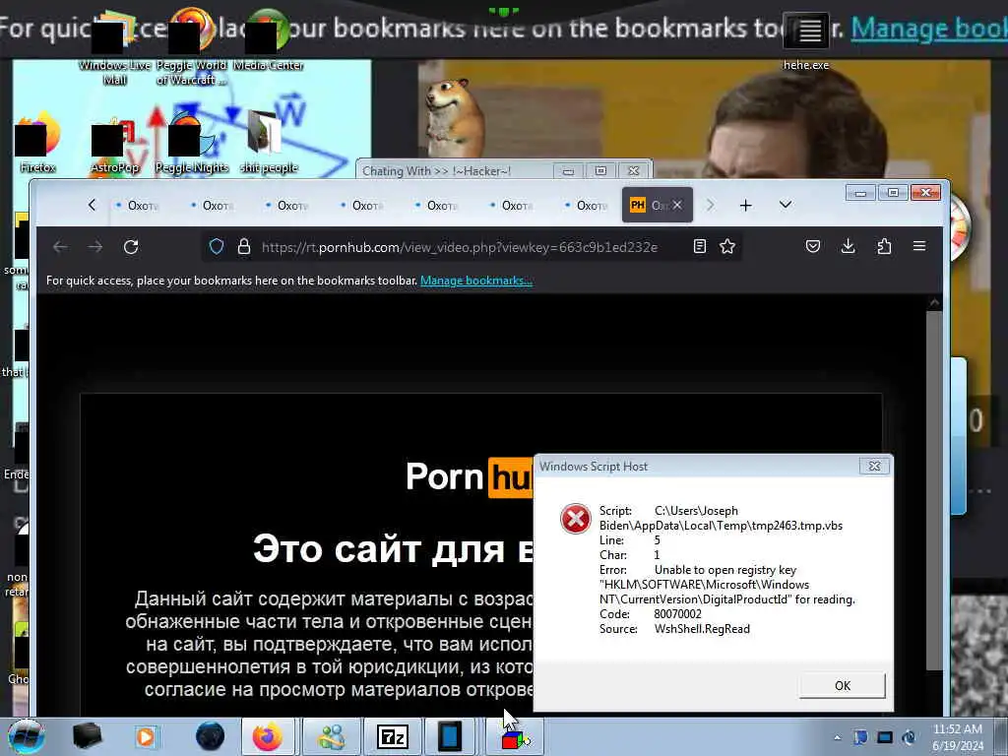Open Firefox extensions menu
The width and height of the screenshot is (1008, 756).
(x=884, y=246)
